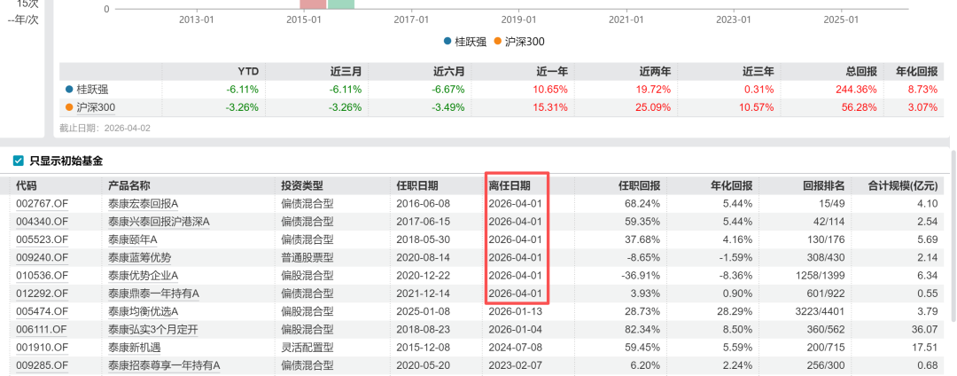Viewport: 957px width, 376px height.
Task: Click orange dot beside 沪深300 table row
Action: [70, 107]
